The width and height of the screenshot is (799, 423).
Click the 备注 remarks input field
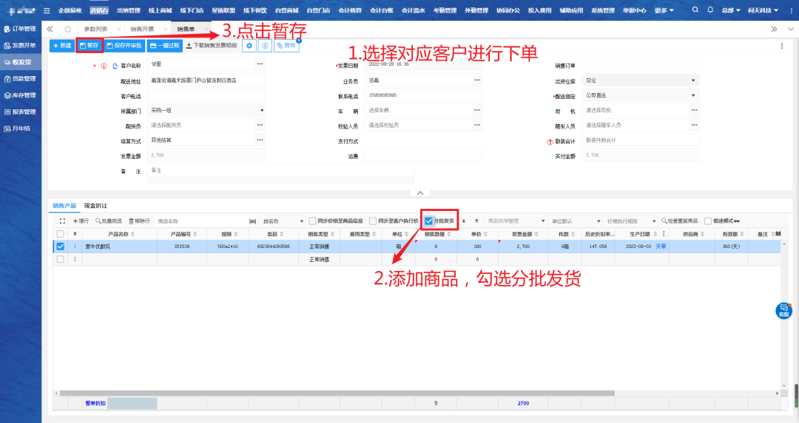pyautogui.click(x=280, y=173)
